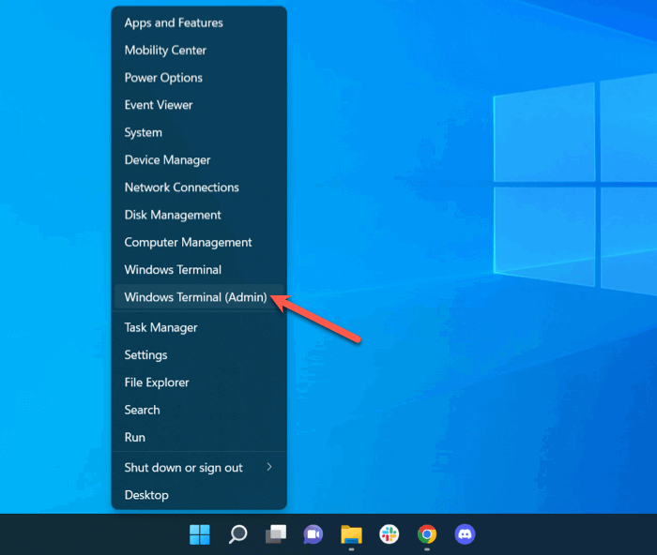Launch Slack from the taskbar
Image resolution: width=657 pixels, height=555 pixels.
389,534
